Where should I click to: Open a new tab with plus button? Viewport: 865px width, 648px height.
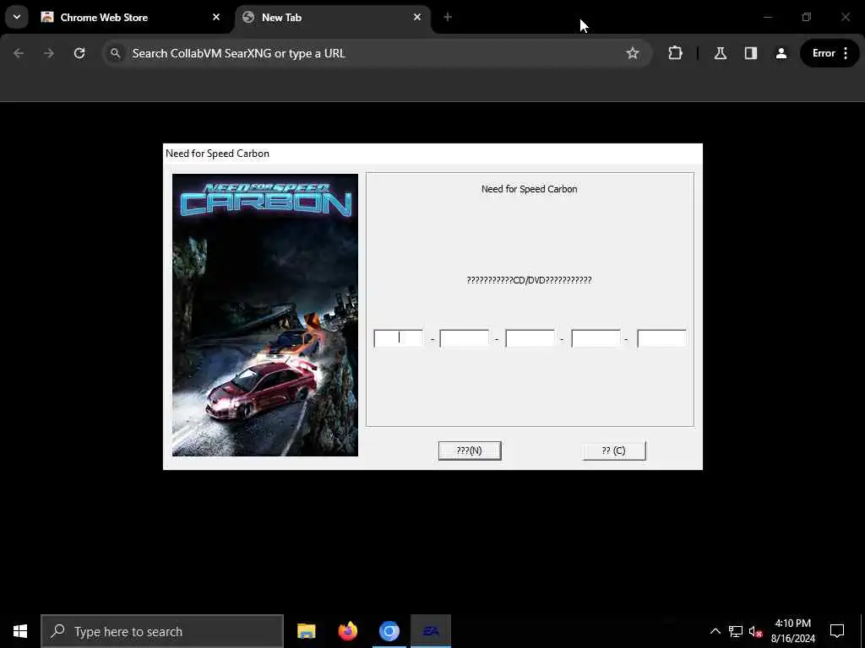448,17
